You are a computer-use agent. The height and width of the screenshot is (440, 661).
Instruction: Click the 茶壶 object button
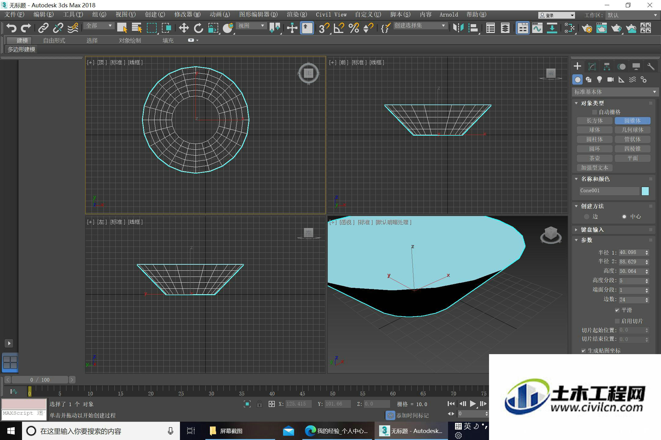click(x=595, y=158)
